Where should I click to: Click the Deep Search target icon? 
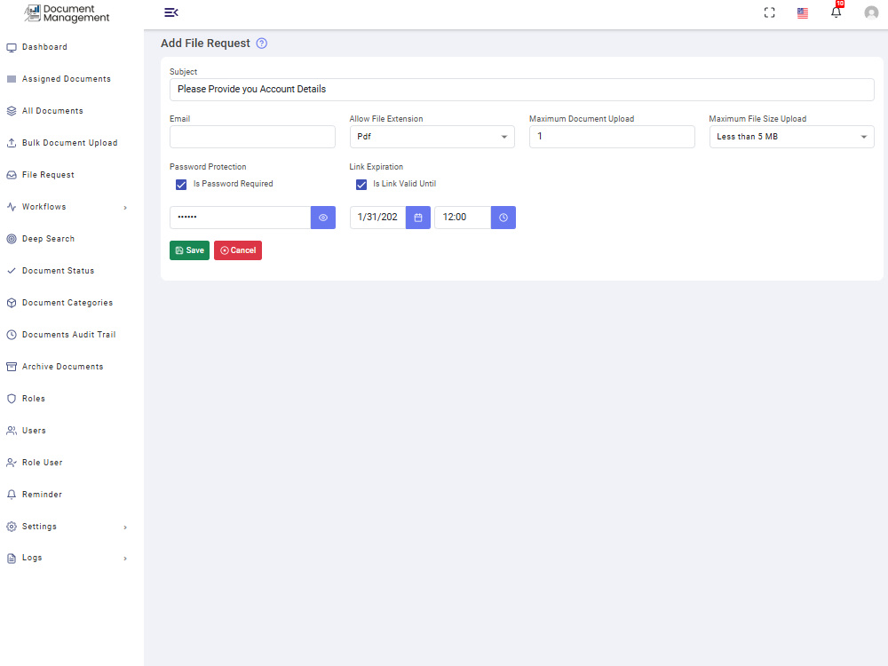pyautogui.click(x=12, y=239)
